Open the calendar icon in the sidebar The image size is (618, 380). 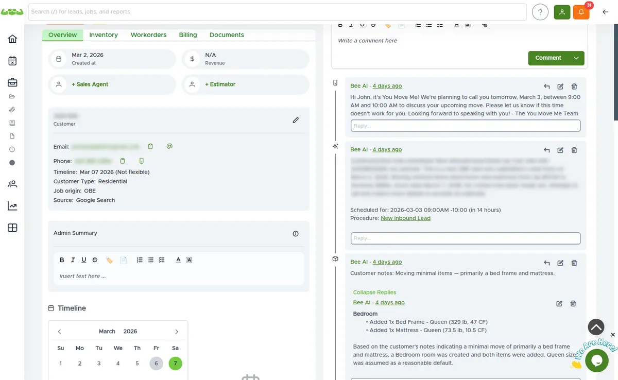12,60
